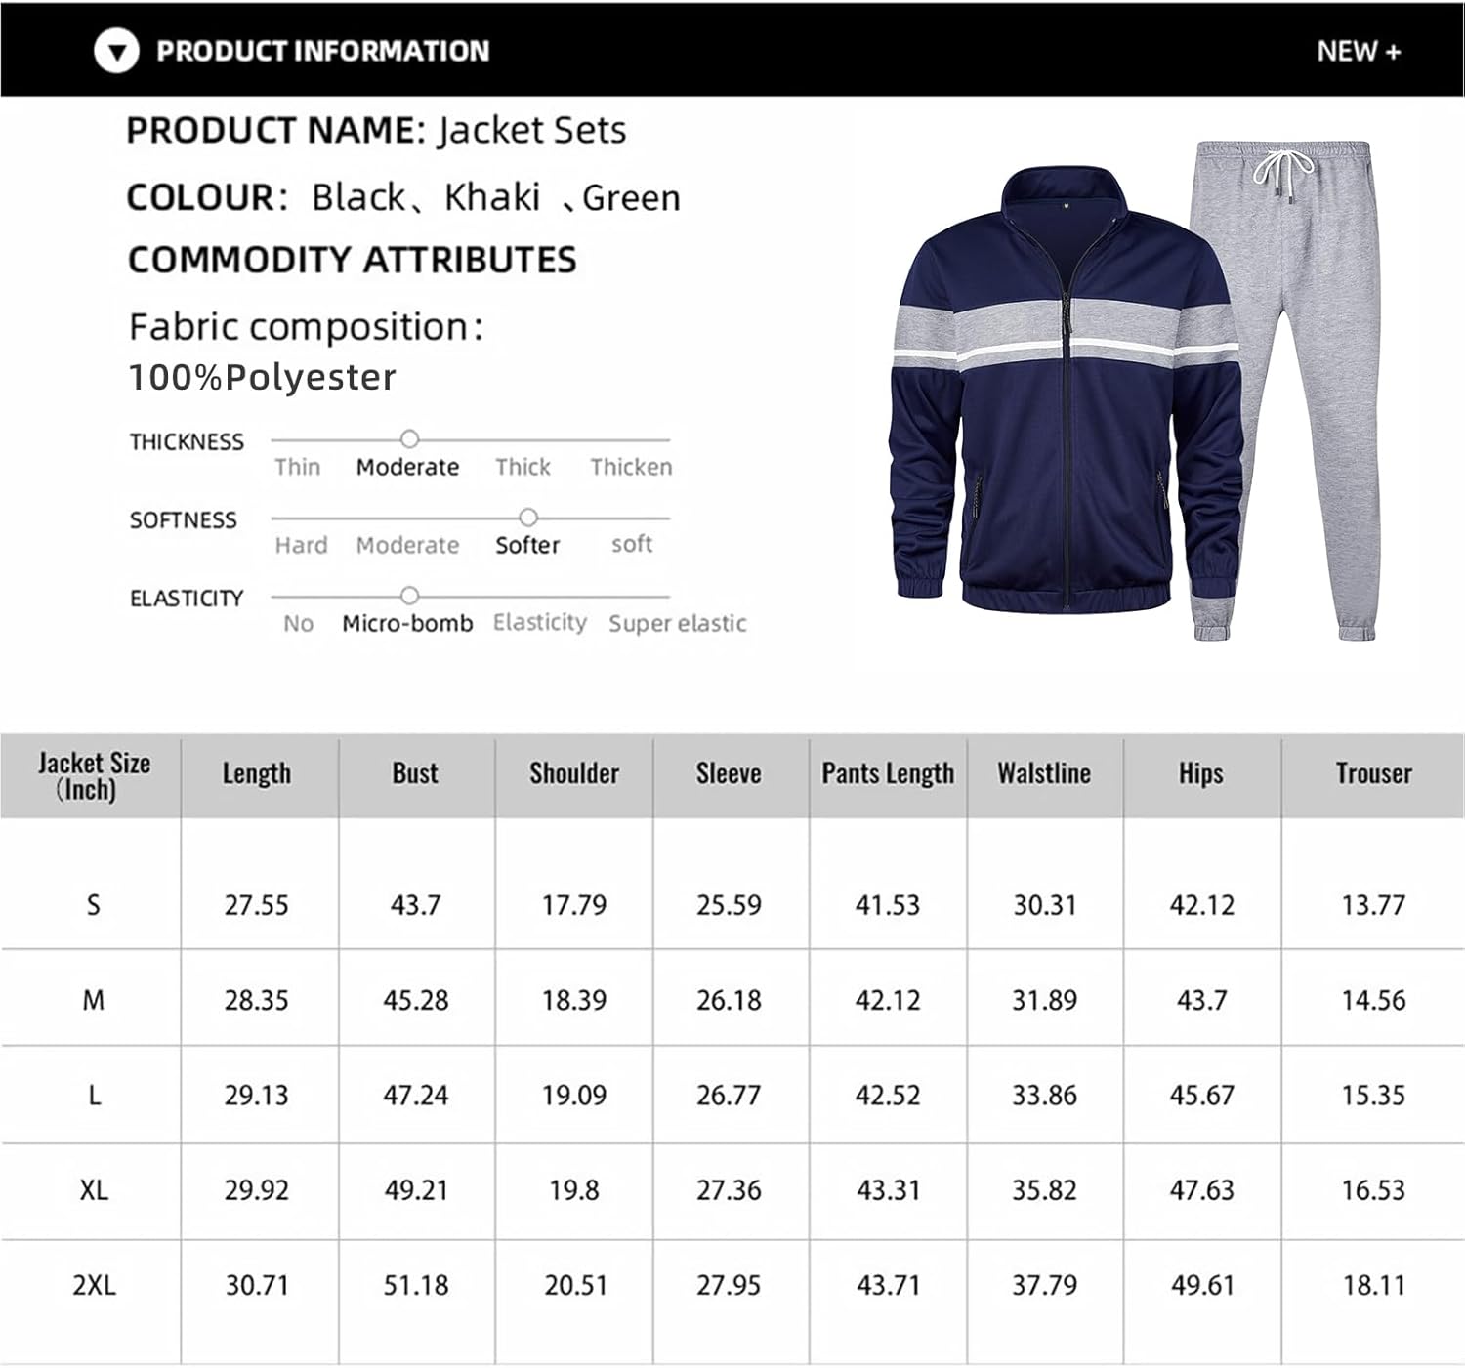Click the down-arrow circle icon beside Product Information
This screenshot has width=1465, height=1368.
click(116, 51)
